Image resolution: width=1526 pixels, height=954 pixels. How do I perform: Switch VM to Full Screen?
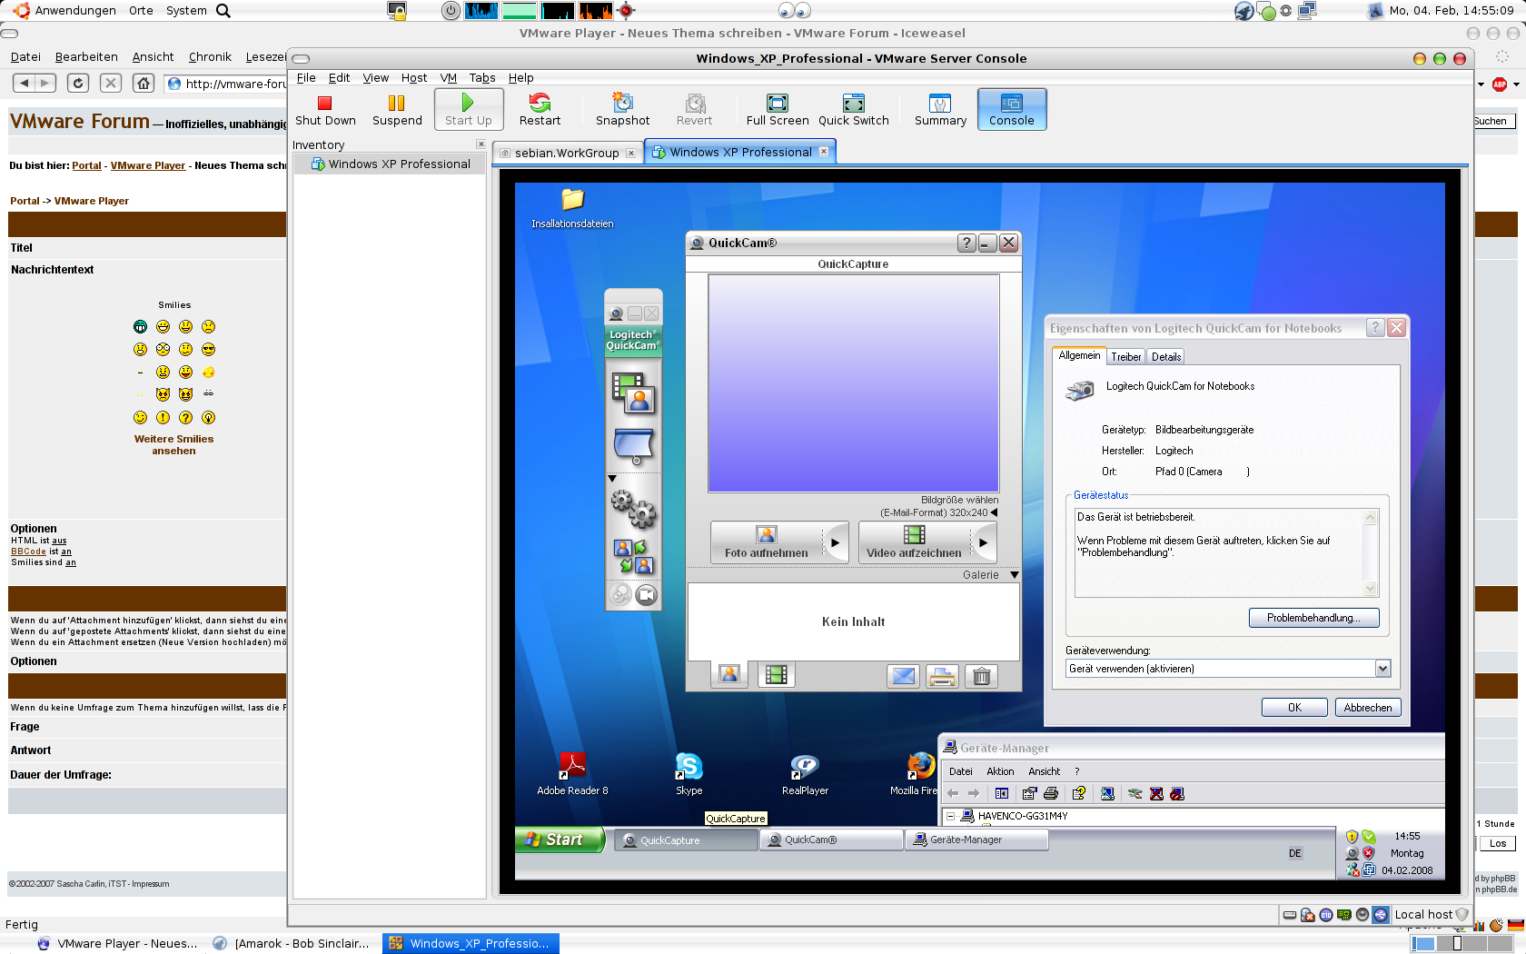(777, 109)
